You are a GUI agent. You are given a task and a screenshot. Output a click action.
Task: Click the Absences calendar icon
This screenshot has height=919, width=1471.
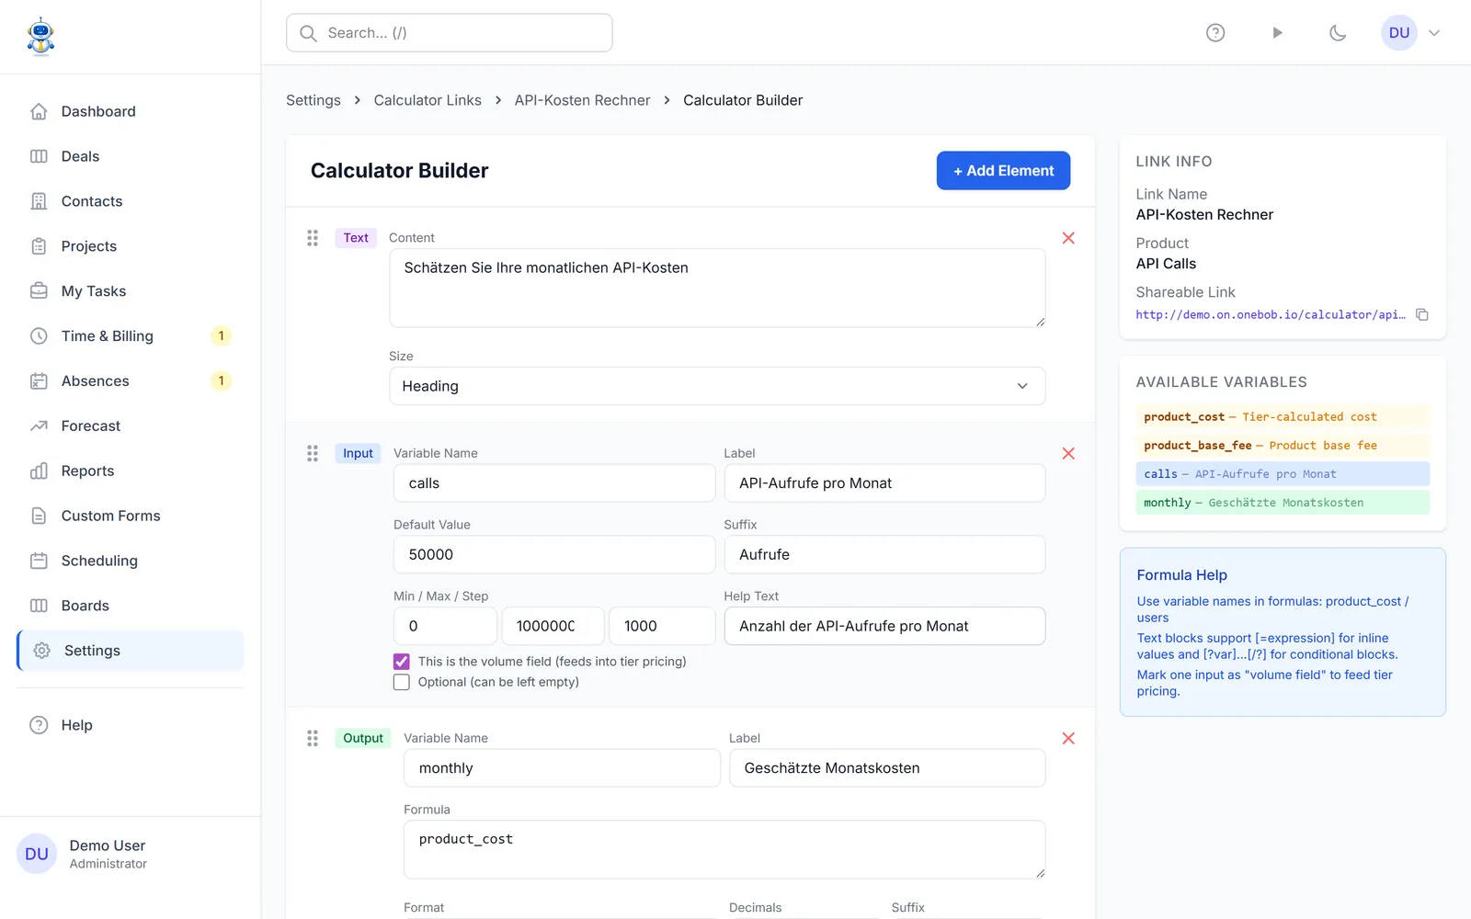coord(39,381)
